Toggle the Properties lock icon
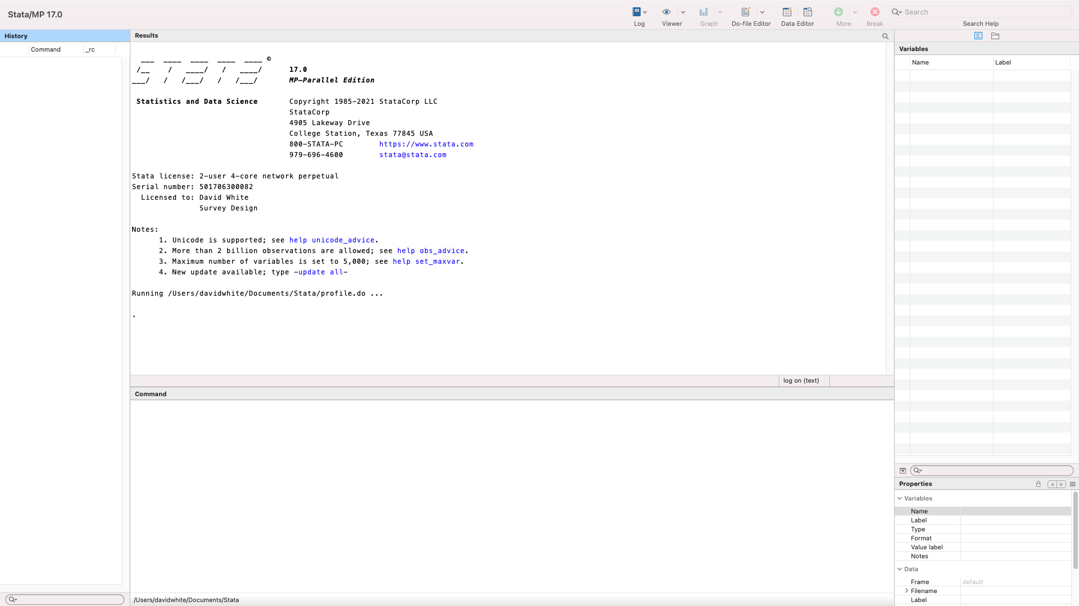The width and height of the screenshot is (1079, 606). click(x=1039, y=484)
